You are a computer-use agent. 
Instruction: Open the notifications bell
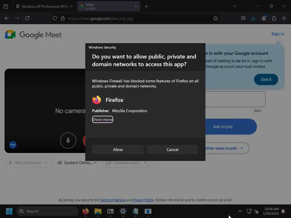coord(283,211)
